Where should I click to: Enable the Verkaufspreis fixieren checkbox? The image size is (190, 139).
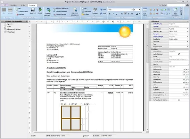(179, 100)
